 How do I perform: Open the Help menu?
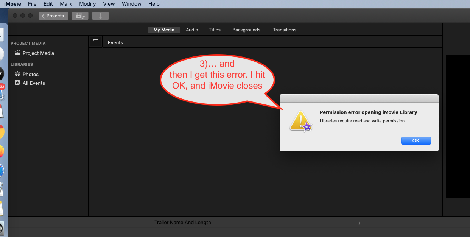point(154,4)
